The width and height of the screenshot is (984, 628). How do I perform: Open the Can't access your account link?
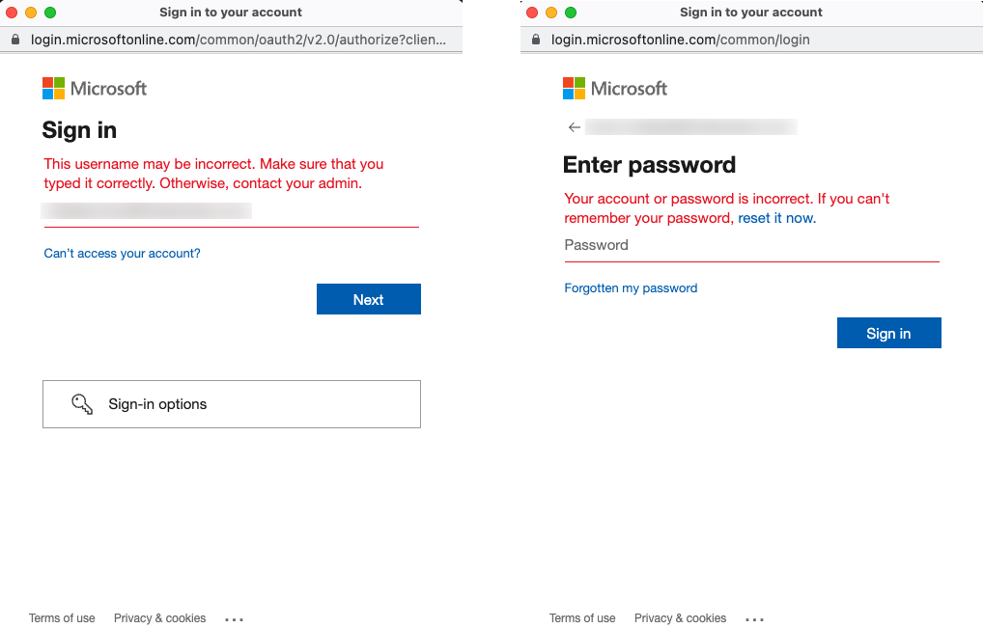point(122,253)
